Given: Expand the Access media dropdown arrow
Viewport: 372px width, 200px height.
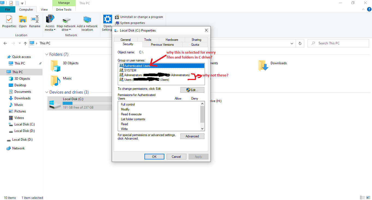Looking at the screenshot, I should coord(55,30).
